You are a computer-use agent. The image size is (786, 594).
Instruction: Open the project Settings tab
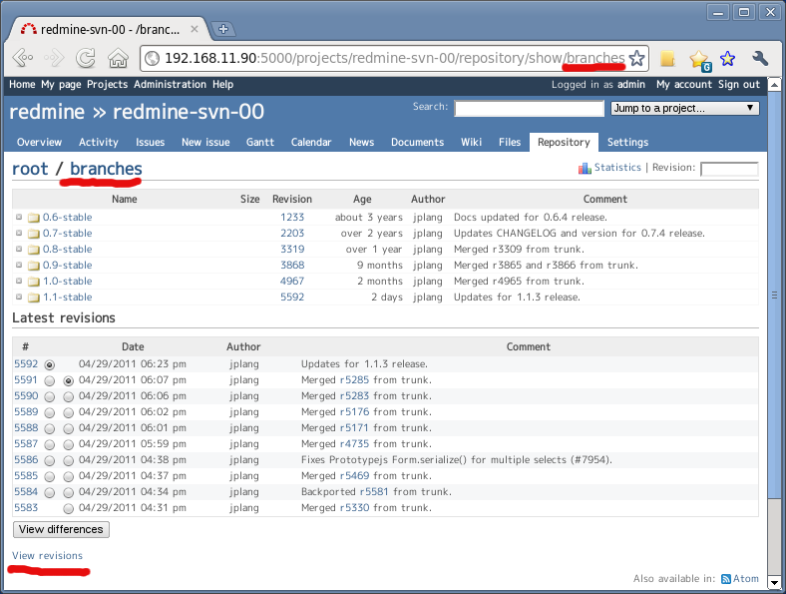coord(627,143)
